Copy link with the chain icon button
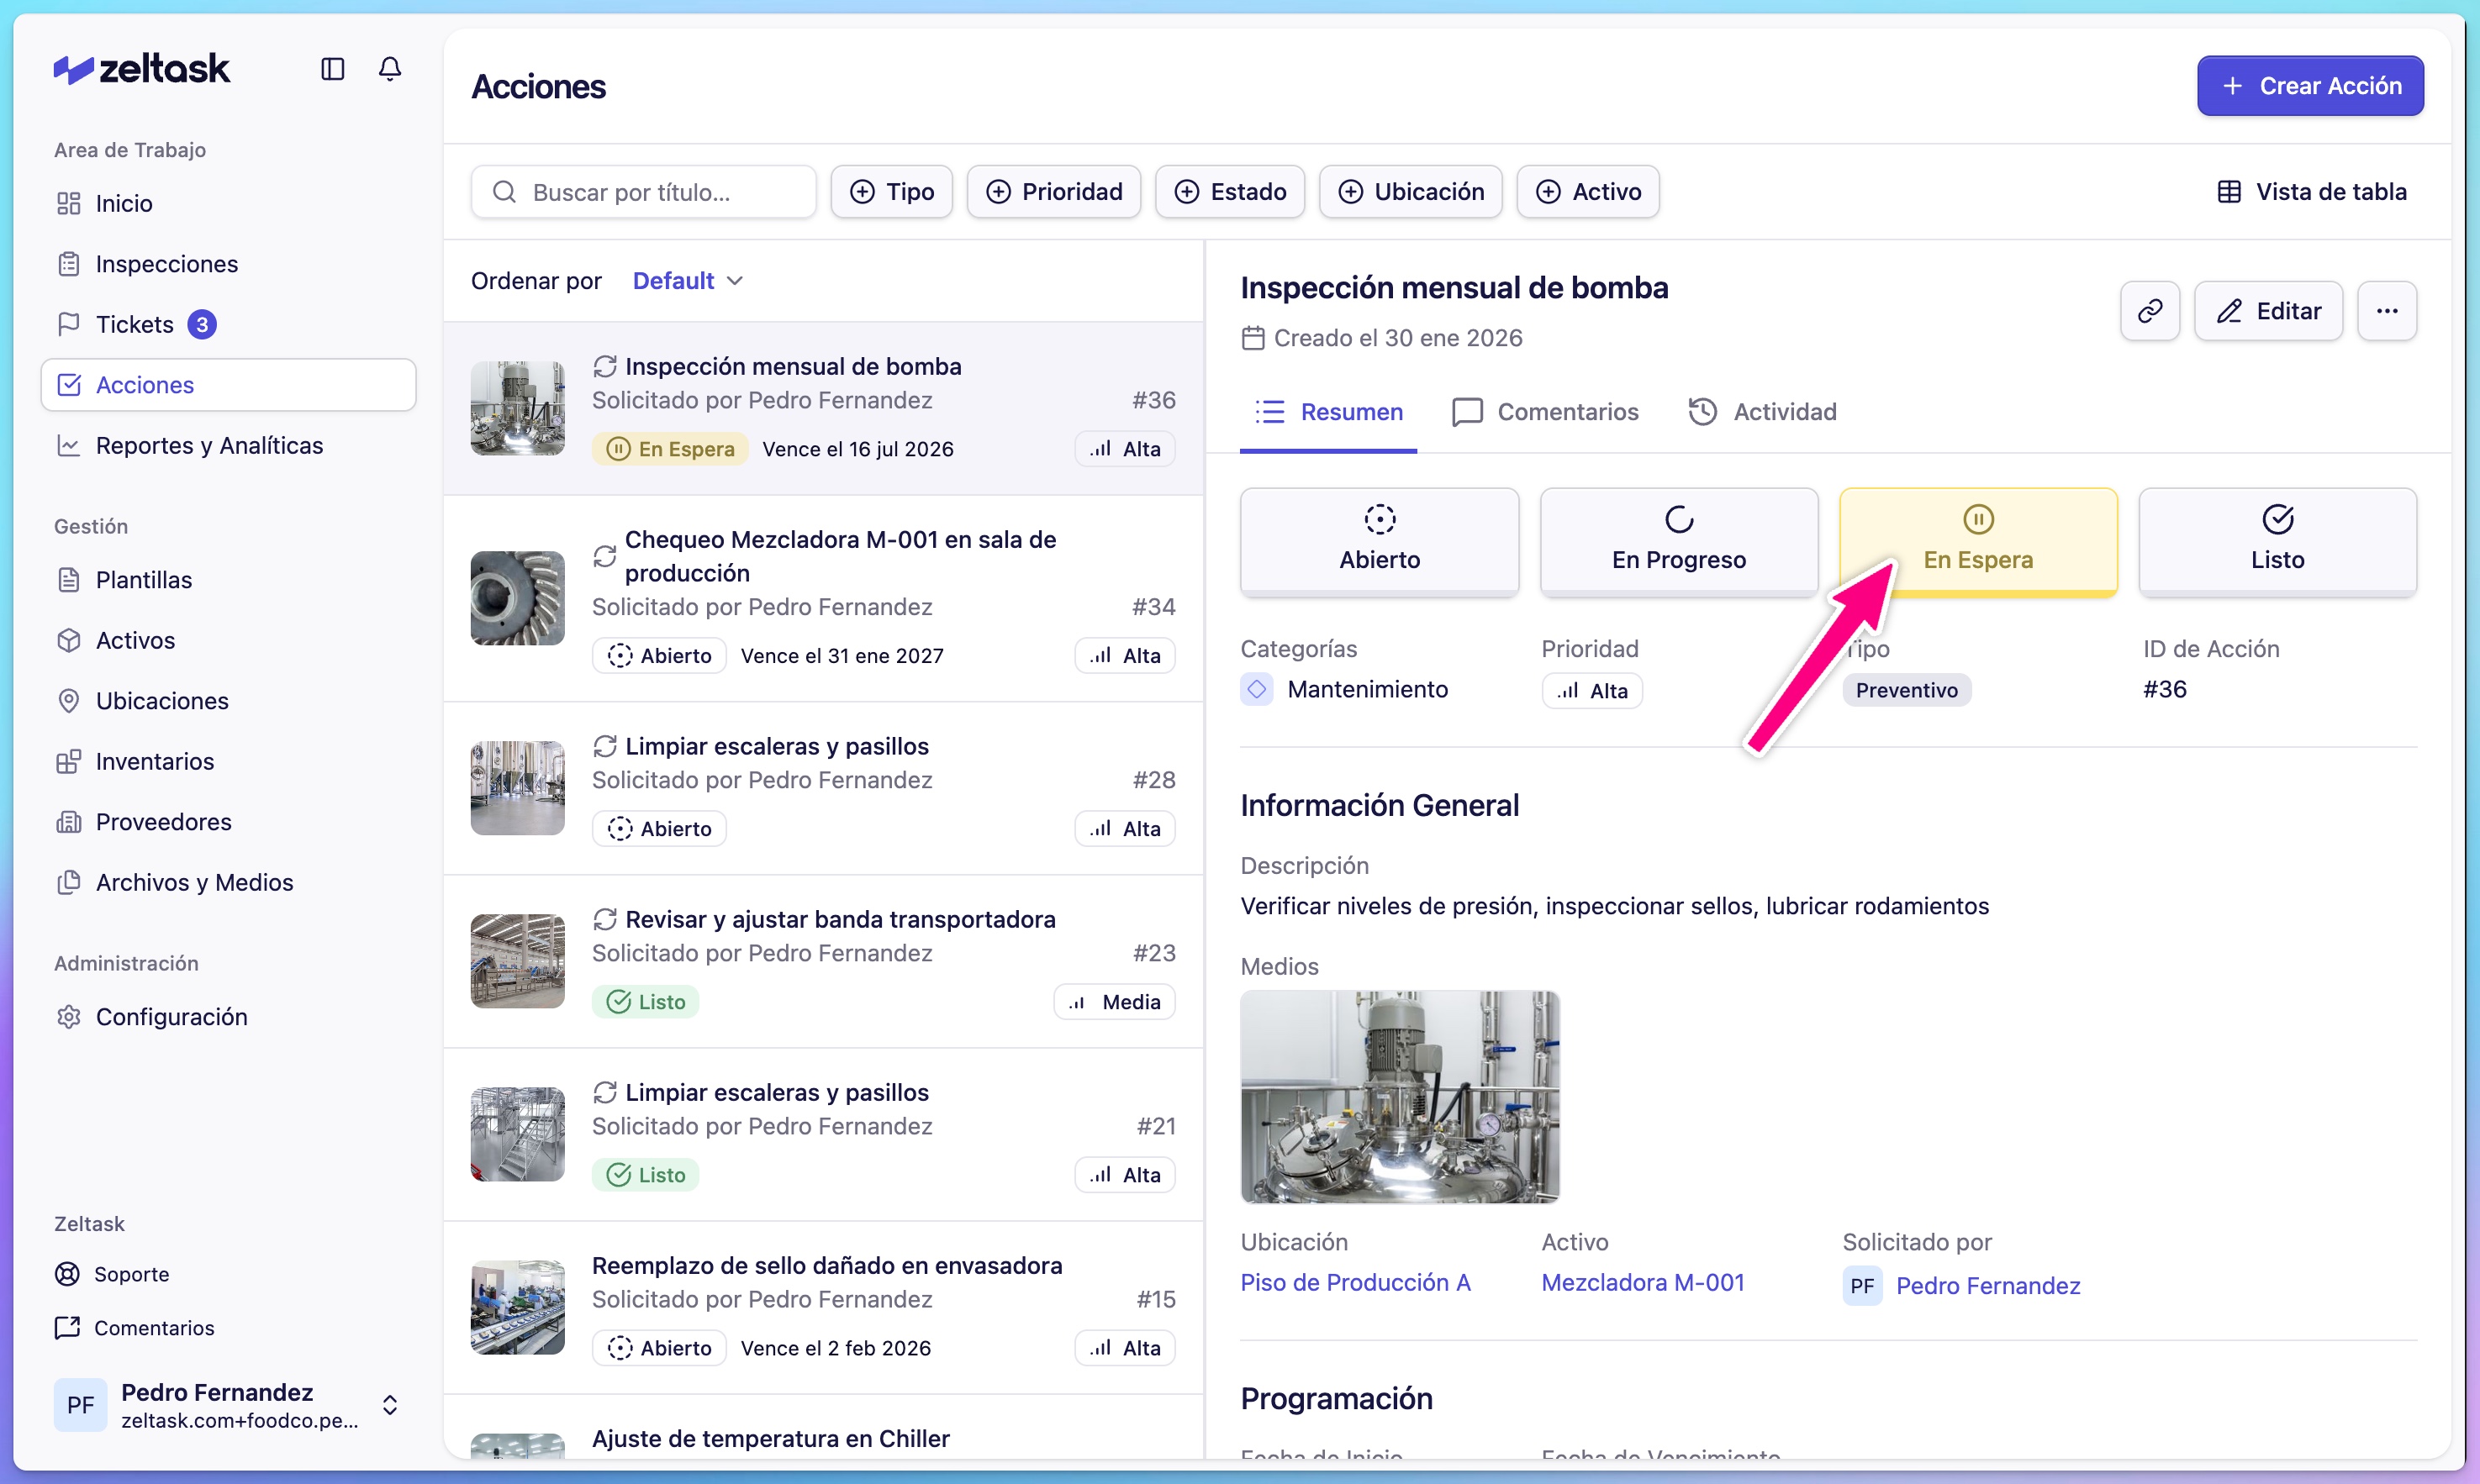 tap(2150, 311)
